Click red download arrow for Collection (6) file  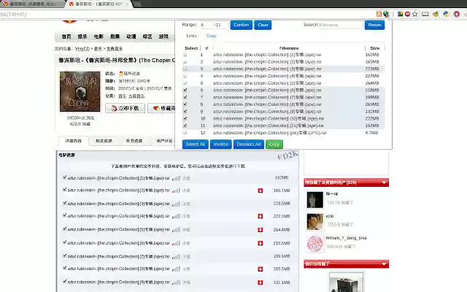(260, 243)
